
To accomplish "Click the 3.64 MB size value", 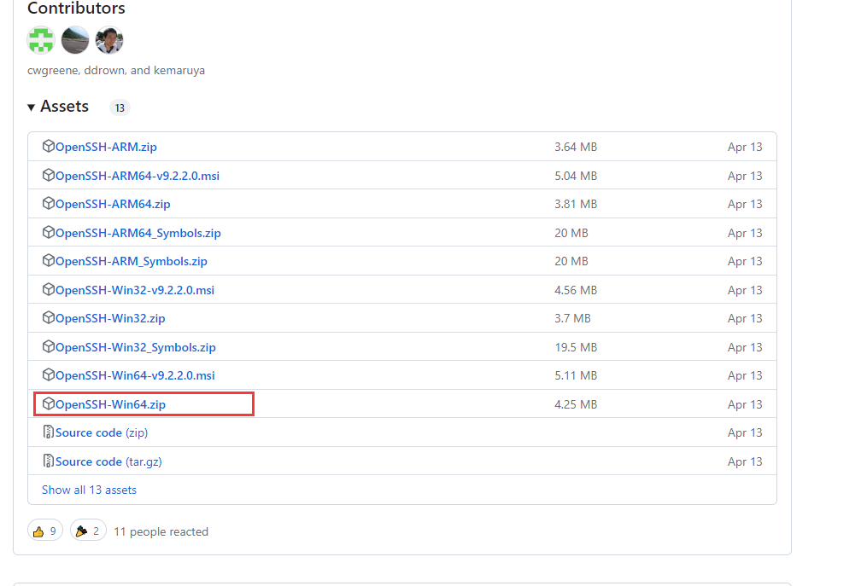I will pos(576,147).
